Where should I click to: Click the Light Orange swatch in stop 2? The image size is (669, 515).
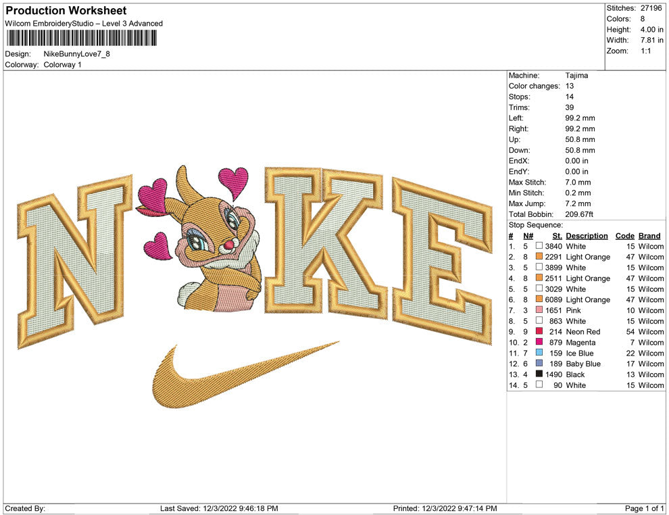point(539,256)
